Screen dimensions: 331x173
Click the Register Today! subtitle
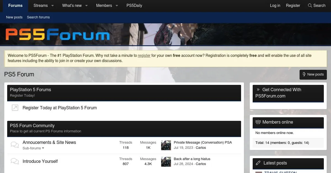tap(22, 96)
